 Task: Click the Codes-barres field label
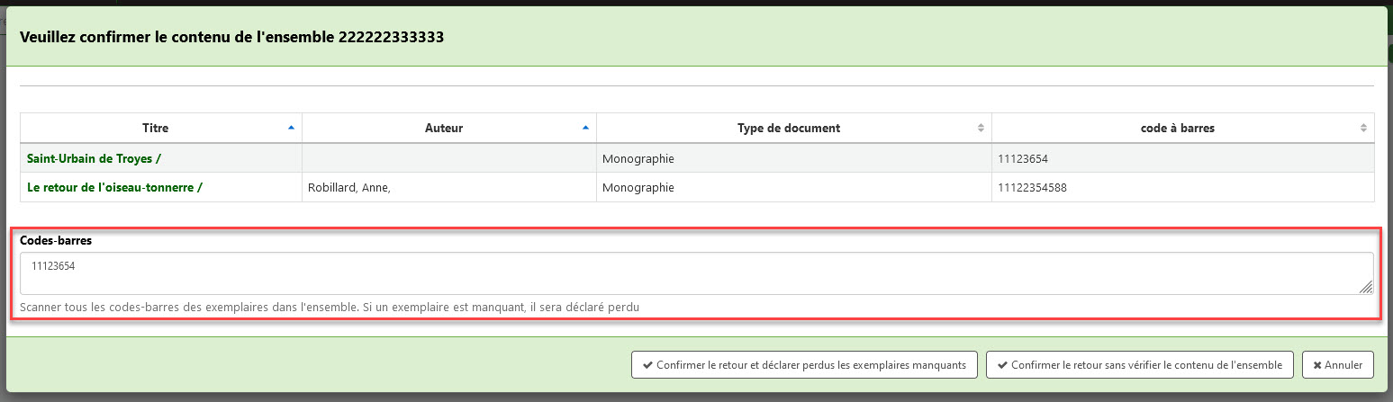pos(56,241)
